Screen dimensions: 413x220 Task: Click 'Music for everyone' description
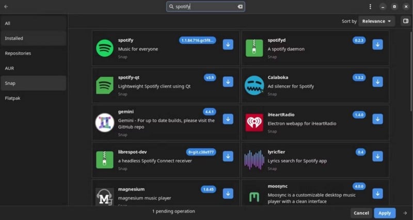tap(138, 49)
